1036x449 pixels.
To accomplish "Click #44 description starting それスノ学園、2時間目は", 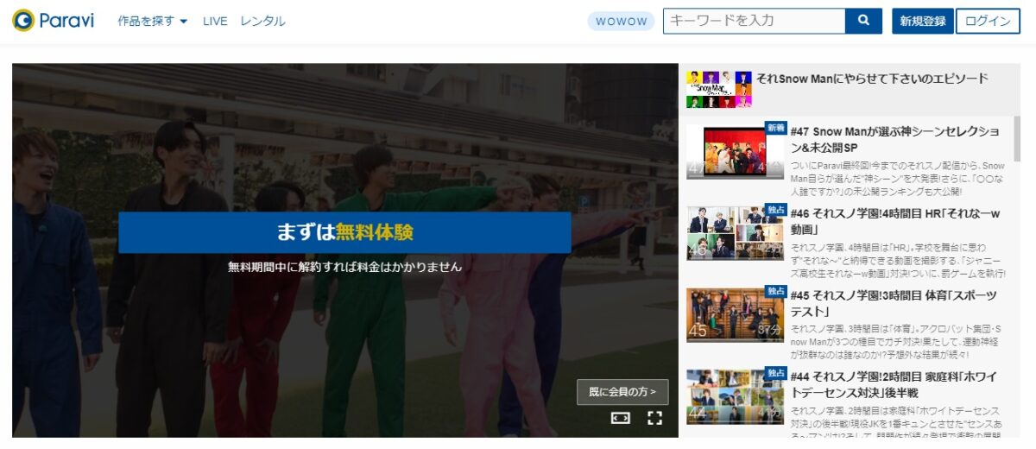I will (897, 421).
